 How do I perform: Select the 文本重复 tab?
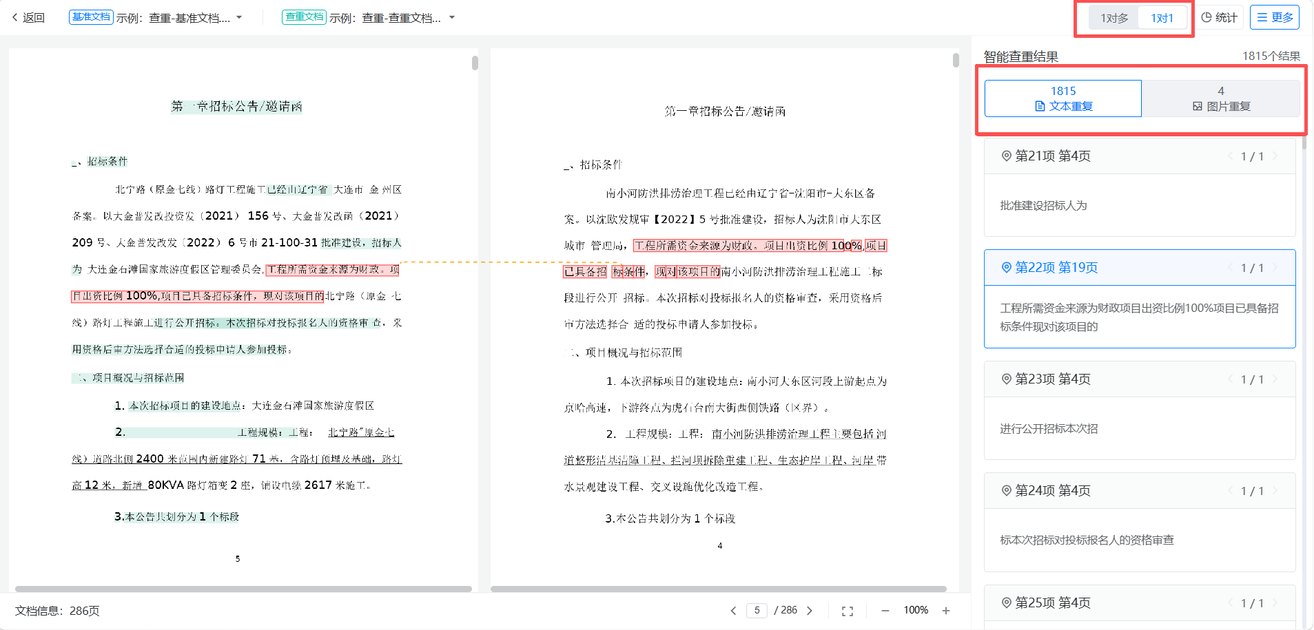[x=1063, y=98]
